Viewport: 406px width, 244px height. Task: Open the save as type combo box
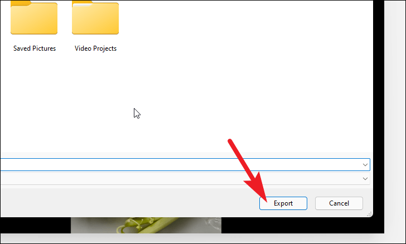[x=185, y=178]
